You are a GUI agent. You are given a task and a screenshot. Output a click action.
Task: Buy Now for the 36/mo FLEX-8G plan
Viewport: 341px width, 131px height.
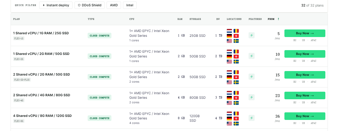305,116
